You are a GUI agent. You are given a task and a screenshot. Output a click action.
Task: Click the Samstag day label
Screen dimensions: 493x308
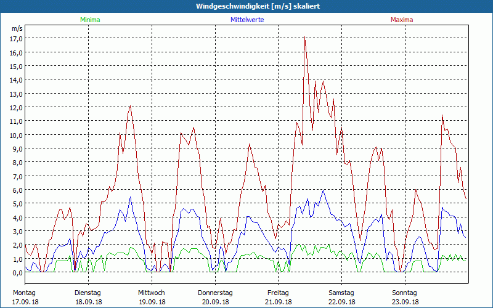341,293
